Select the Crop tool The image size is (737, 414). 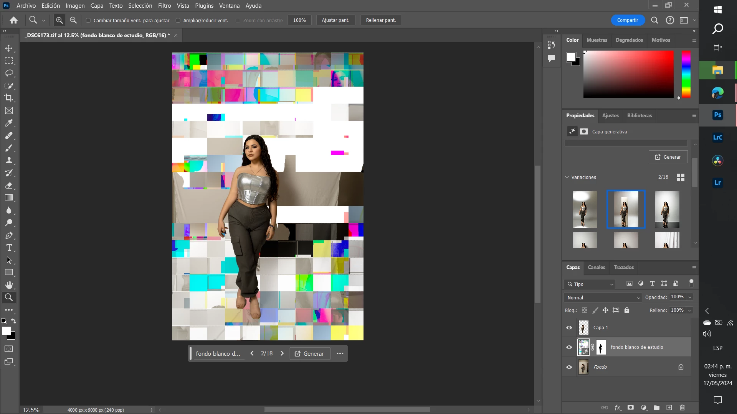click(8, 98)
